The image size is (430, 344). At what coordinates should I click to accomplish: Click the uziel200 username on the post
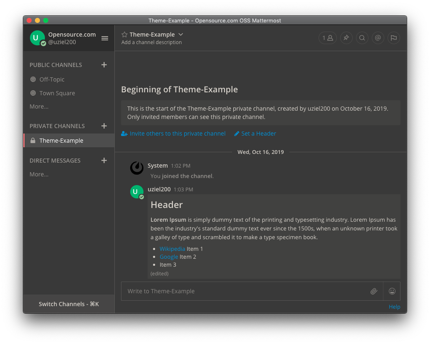[159, 189]
